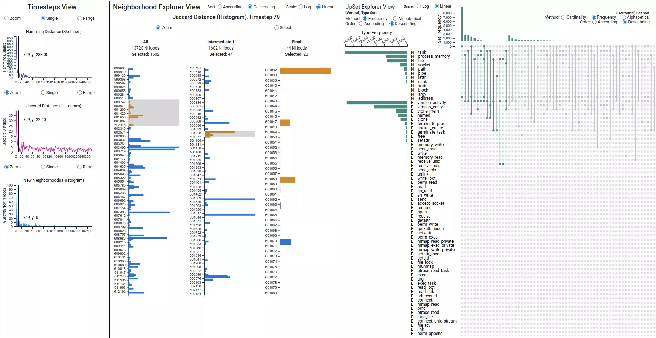Choose Zoom mode for Jaccard Distance timestep chart
Screen dimensions: 656x338
tap(7, 93)
